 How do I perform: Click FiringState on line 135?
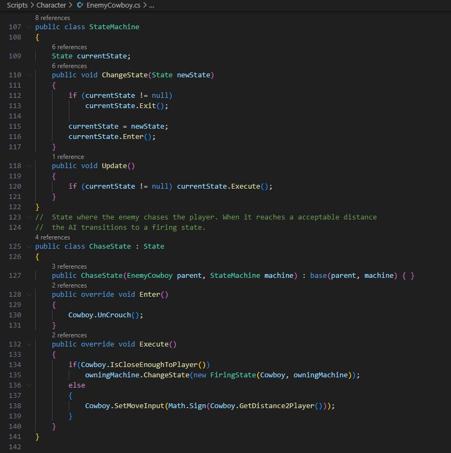point(233,375)
